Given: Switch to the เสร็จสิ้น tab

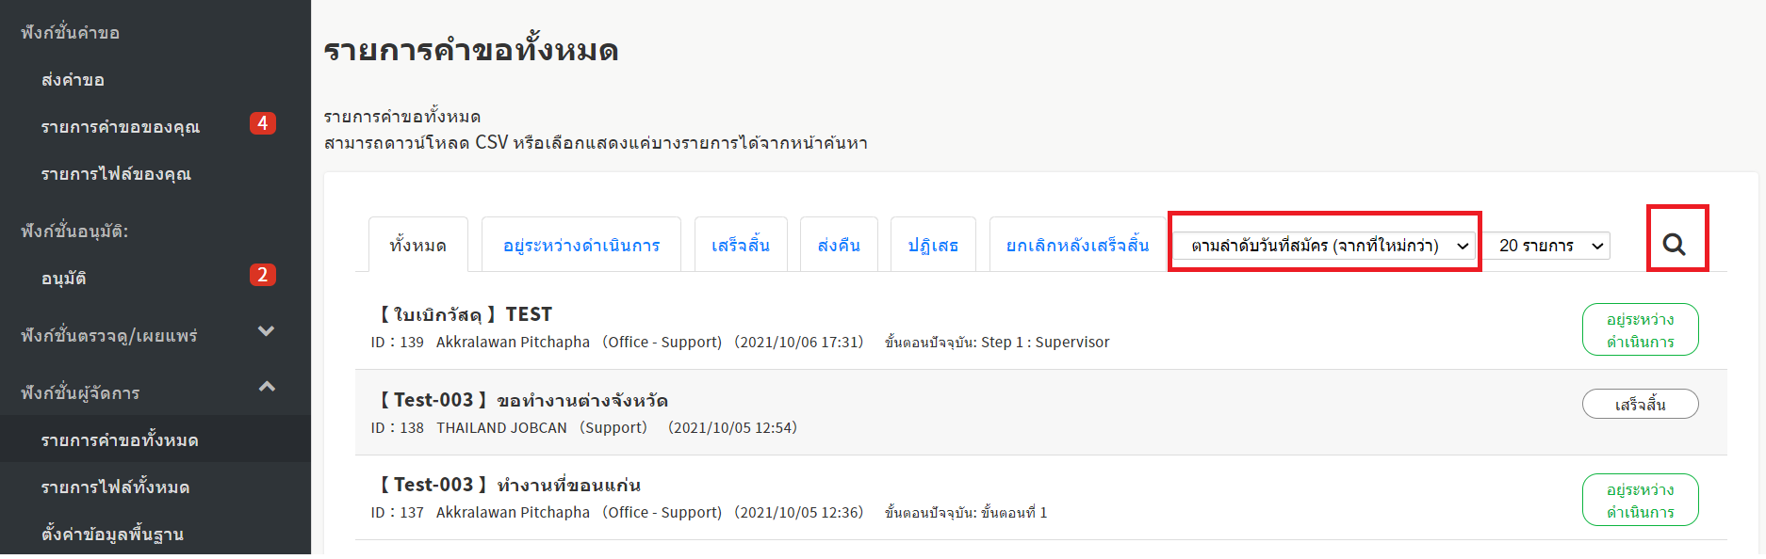Looking at the screenshot, I should click(740, 246).
